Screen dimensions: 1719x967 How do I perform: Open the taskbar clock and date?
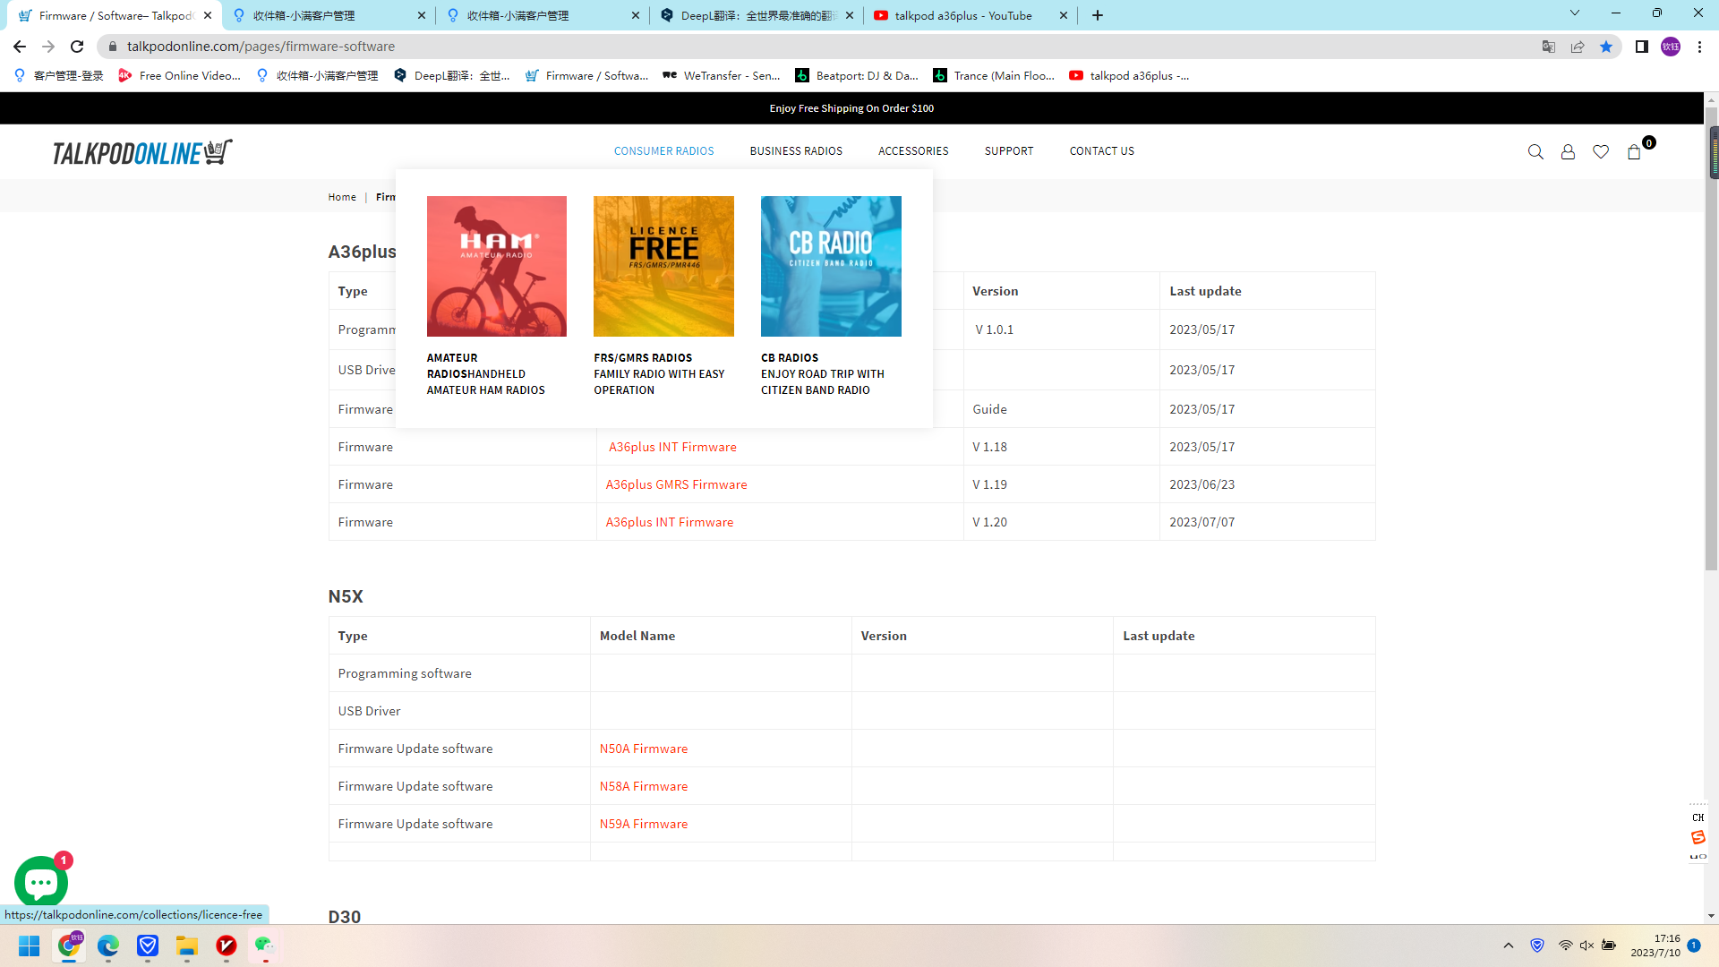(1655, 946)
